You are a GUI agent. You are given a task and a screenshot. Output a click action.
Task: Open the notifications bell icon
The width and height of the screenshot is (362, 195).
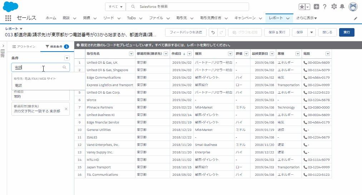coord(342,6)
